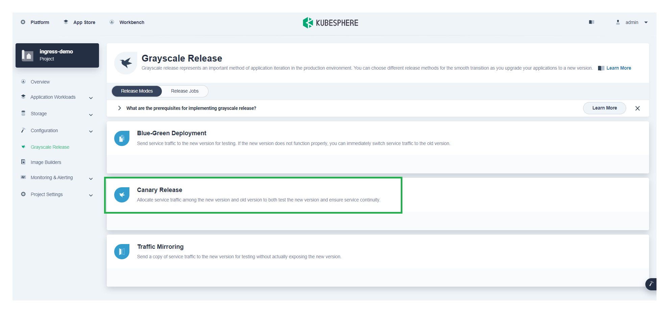Image resolution: width=669 pixels, height=313 pixels.
Task: Click the book icon before Learn More
Action: [x=601, y=68]
